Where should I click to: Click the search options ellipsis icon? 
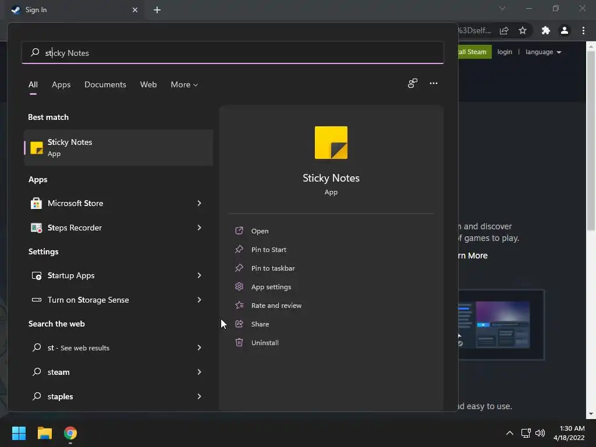pos(433,83)
